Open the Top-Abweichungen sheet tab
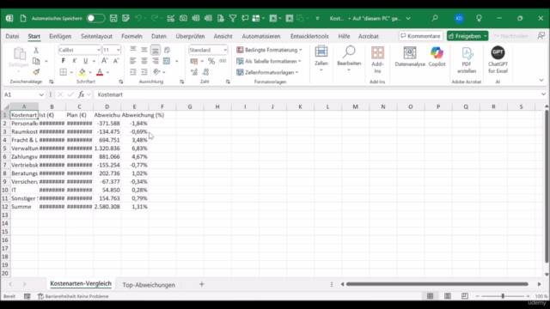550x309 pixels. pyautogui.click(x=149, y=285)
